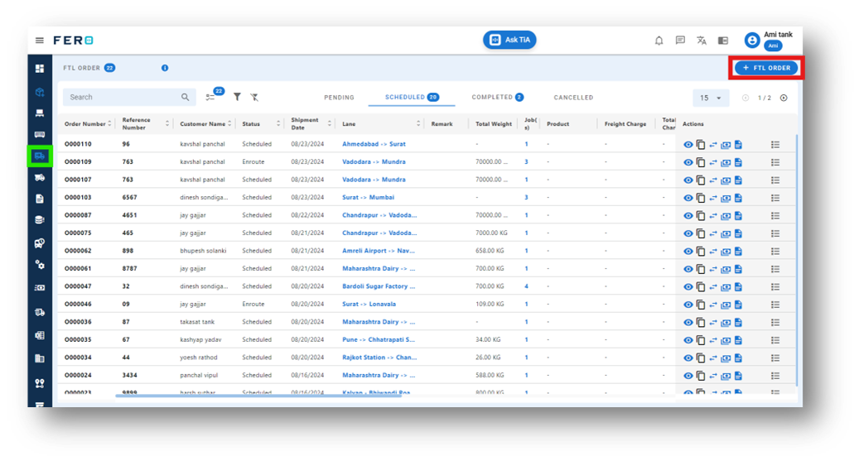Viewport: 859px width, 461px height.
Task: Click the search magnifier icon
Action: [x=186, y=97]
